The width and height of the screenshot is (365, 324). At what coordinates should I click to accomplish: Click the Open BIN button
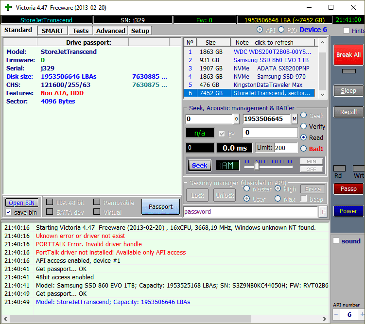pos(22,203)
